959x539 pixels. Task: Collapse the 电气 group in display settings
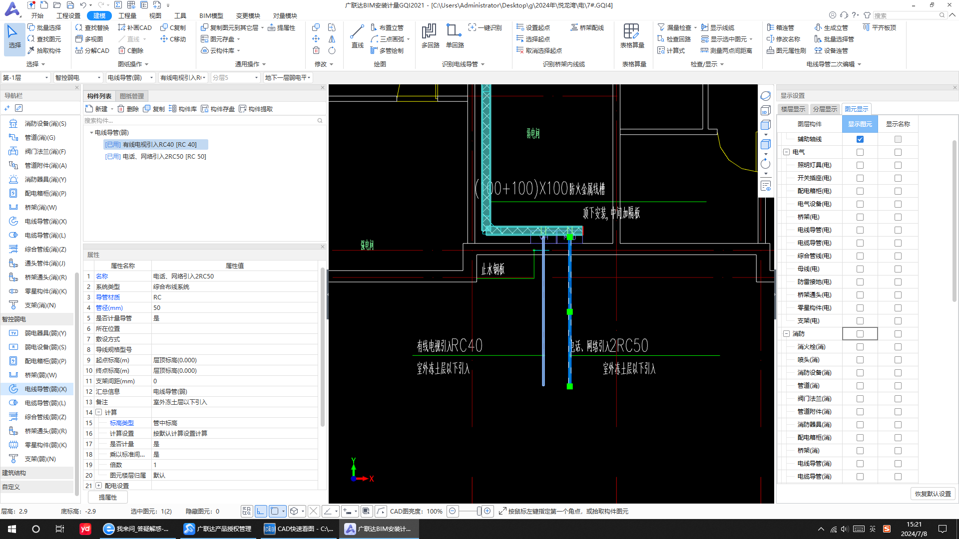786,152
